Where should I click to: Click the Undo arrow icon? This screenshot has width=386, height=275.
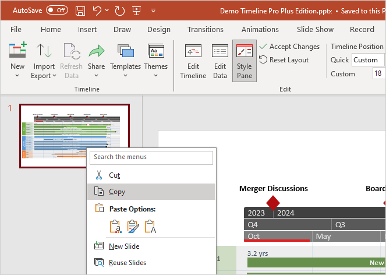coord(97,10)
